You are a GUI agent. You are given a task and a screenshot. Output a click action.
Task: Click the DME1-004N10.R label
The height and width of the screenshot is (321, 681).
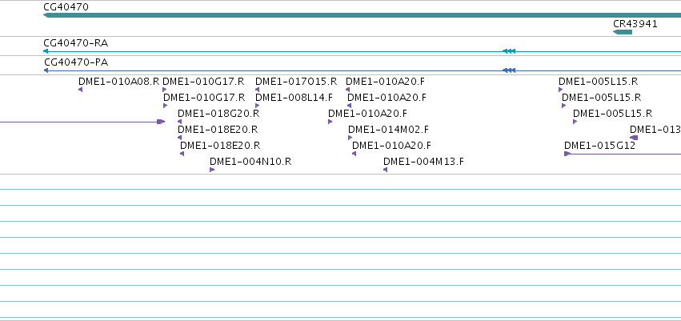click(250, 162)
